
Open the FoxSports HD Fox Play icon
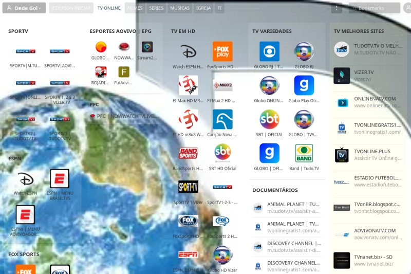tap(222, 51)
